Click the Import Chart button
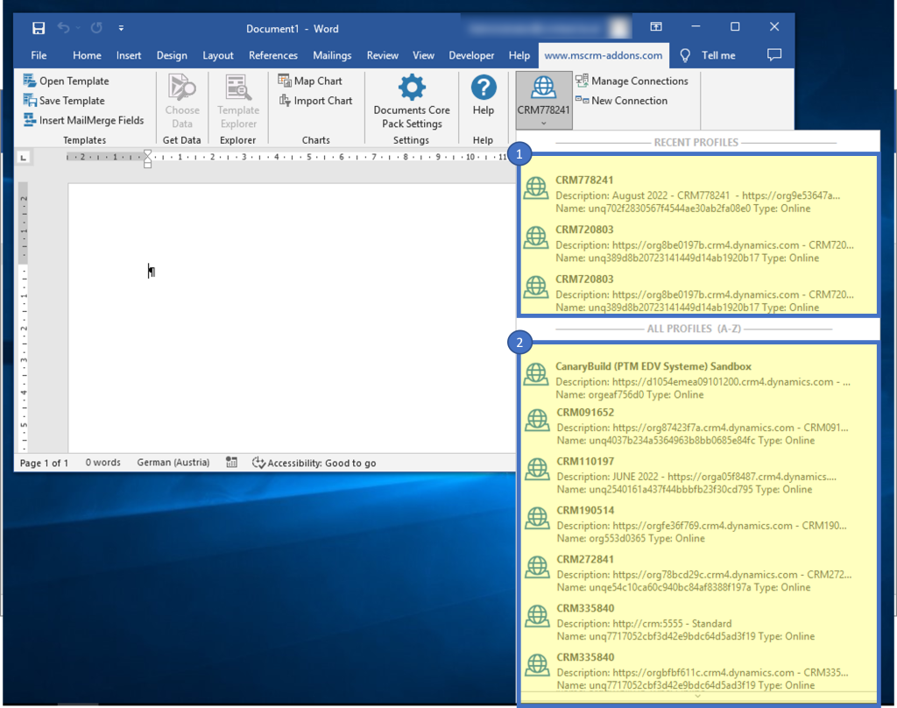897x708 pixels. coord(315,100)
